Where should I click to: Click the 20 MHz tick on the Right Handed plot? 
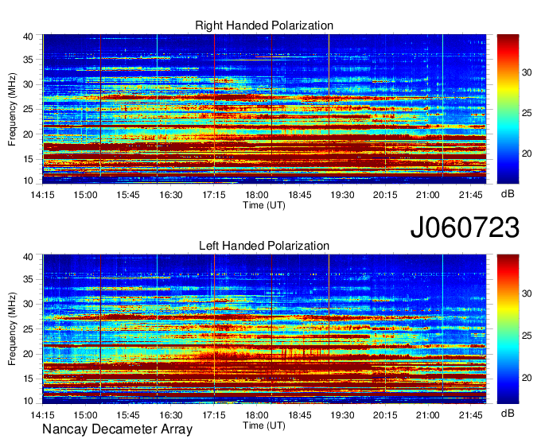point(28,134)
